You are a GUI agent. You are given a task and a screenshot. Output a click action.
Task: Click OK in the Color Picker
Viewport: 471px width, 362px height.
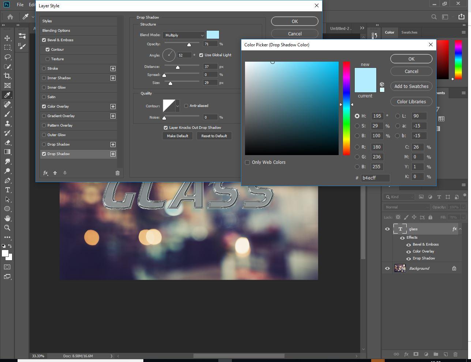[411, 59]
